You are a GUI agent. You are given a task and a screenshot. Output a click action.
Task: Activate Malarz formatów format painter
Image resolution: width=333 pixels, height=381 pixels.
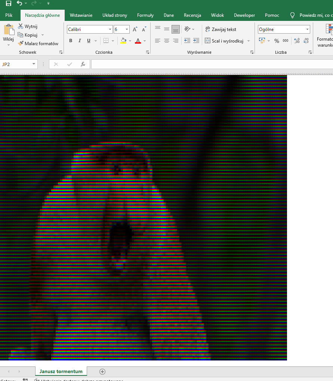(38, 44)
